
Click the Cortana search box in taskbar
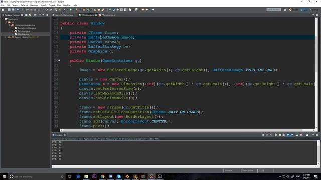point(37,176)
